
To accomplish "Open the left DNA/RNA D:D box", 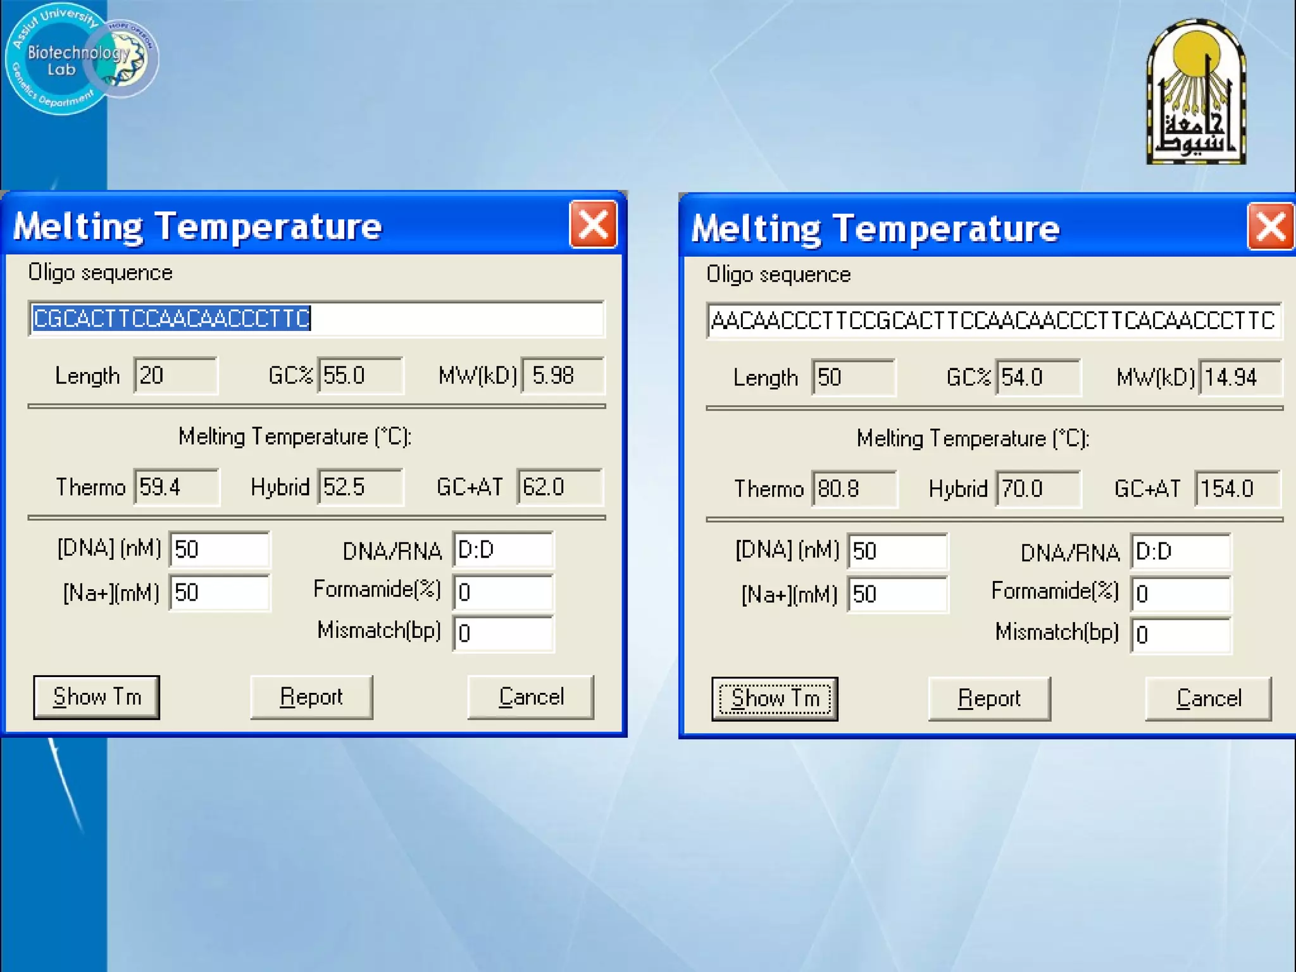I will 502,549.
